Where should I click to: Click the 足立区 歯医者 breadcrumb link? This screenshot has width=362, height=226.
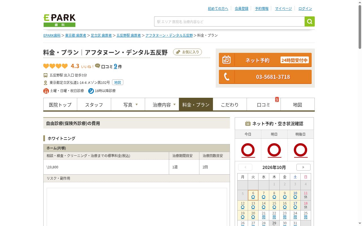(x=101, y=35)
